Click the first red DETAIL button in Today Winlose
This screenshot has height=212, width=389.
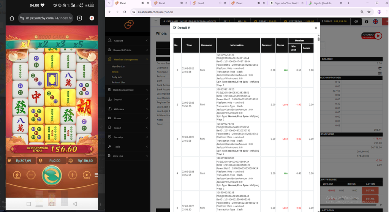[370, 191]
